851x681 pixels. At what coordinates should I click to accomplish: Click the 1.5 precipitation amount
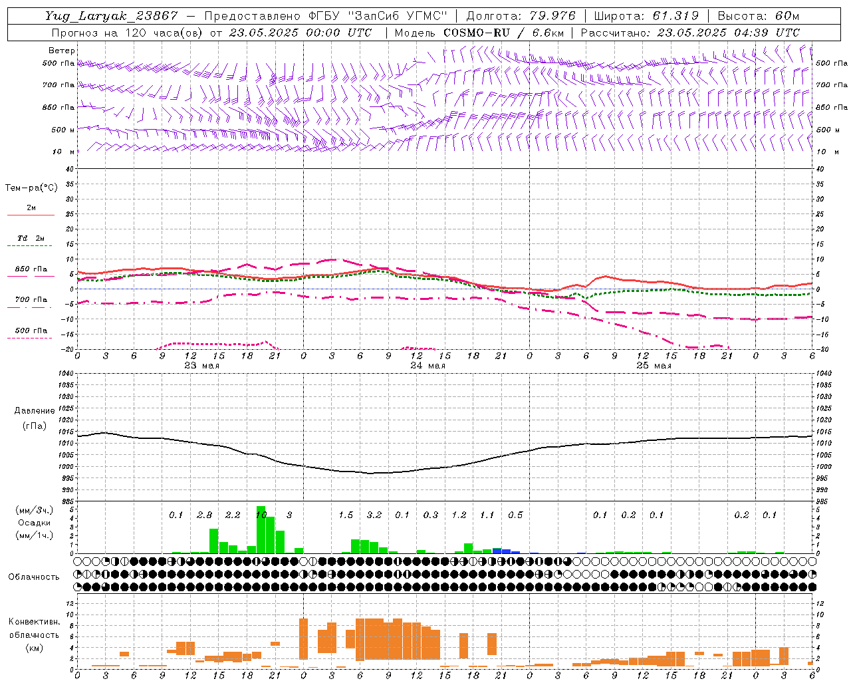pos(346,515)
